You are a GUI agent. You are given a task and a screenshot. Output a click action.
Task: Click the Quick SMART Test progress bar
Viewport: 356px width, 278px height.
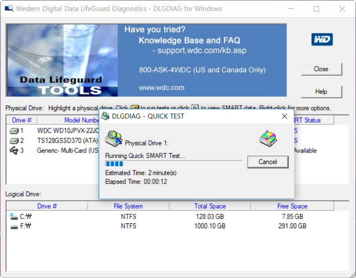click(174, 163)
